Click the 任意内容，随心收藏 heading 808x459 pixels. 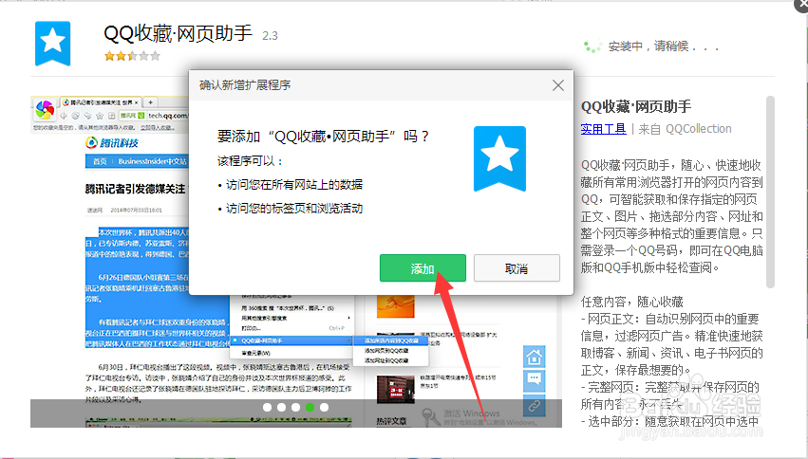pos(632,302)
